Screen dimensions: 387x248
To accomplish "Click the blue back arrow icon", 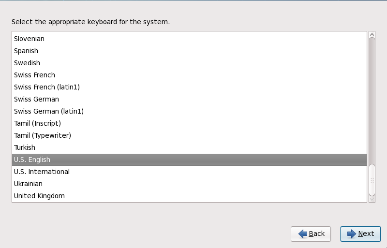I will 303,234.
